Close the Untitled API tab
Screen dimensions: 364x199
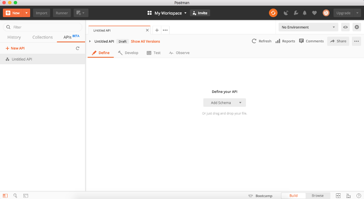click(147, 30)
